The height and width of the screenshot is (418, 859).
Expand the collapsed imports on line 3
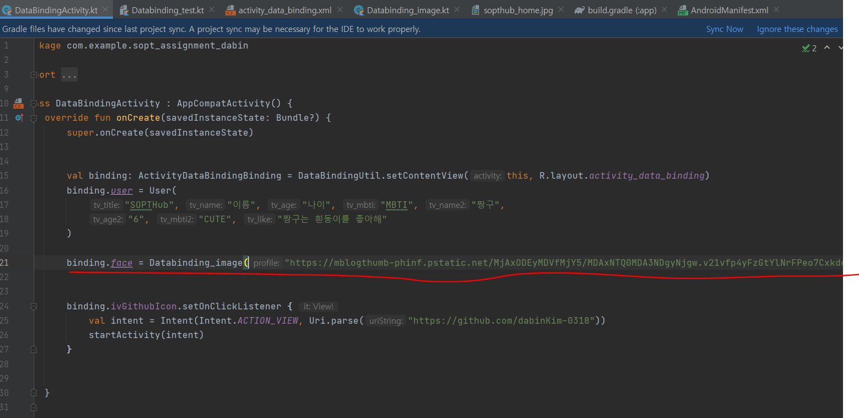(34, 74)
